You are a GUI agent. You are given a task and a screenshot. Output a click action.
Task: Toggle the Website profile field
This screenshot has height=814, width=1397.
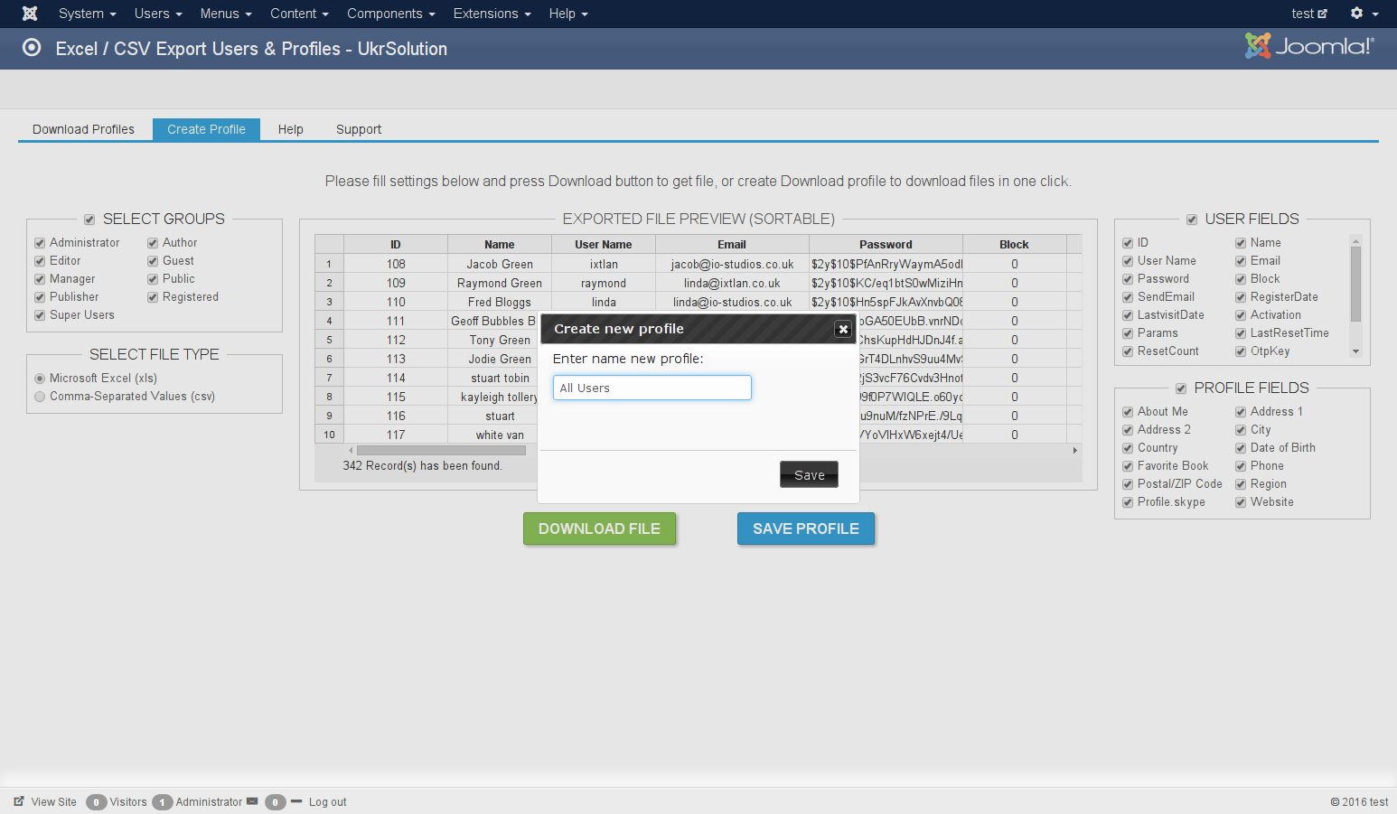pyautogui.click(x=1241, y=502)
